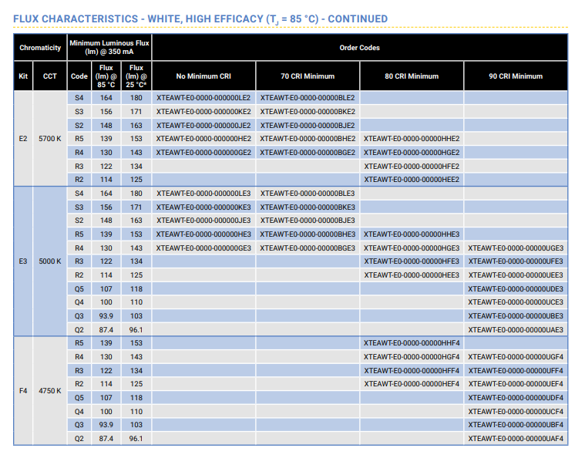Click order code XTEAWT-E0-0000-00000BJE3
Screen dimensions: 585x465
[x=308, y=221]
